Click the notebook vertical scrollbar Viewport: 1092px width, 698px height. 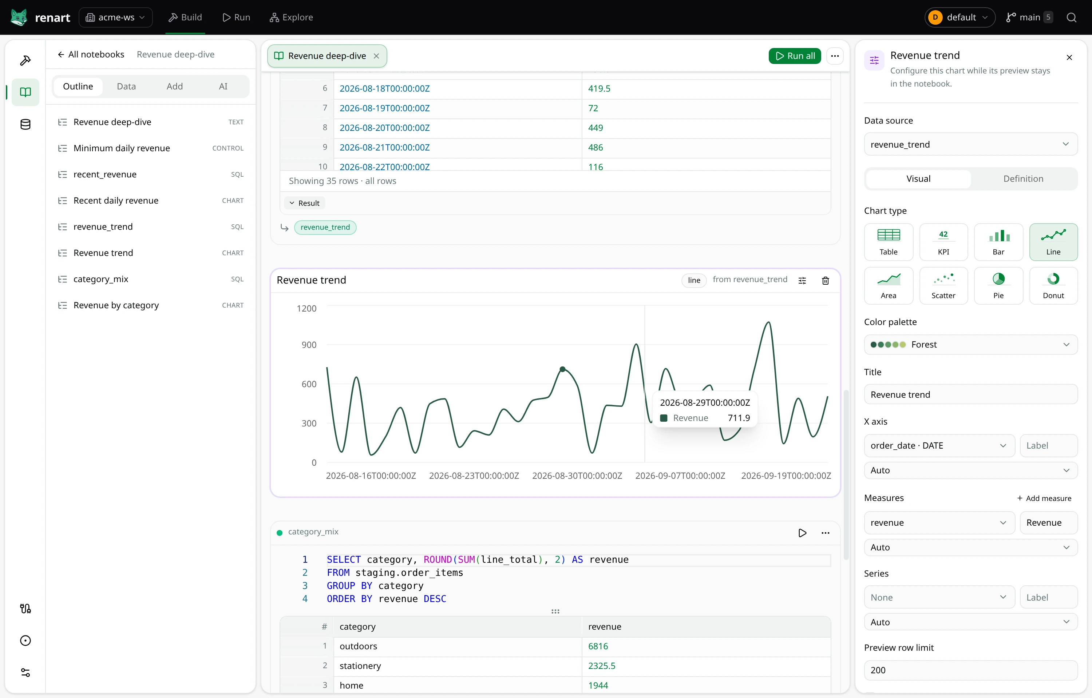tap(846, 474)
